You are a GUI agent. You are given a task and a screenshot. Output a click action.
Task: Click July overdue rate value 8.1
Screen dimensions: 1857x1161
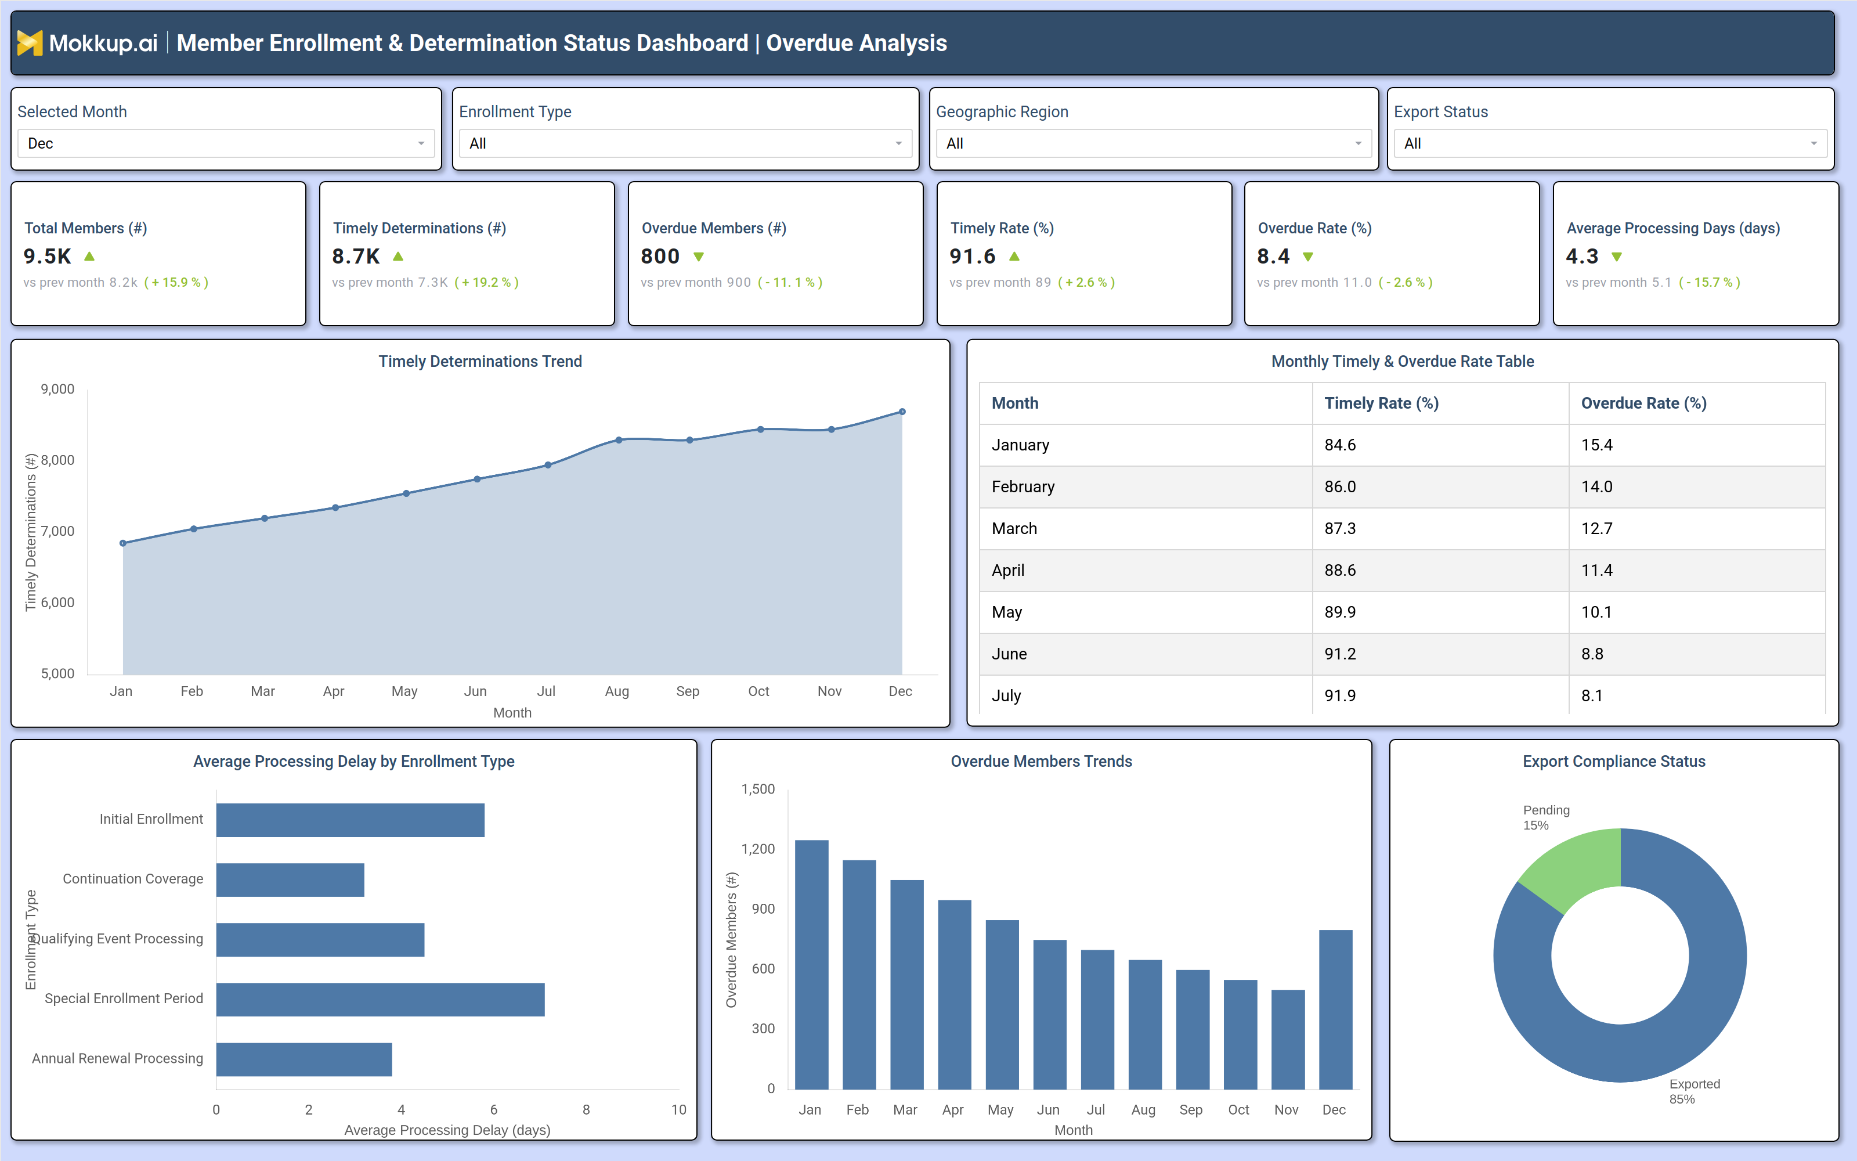pos(1591,695)
